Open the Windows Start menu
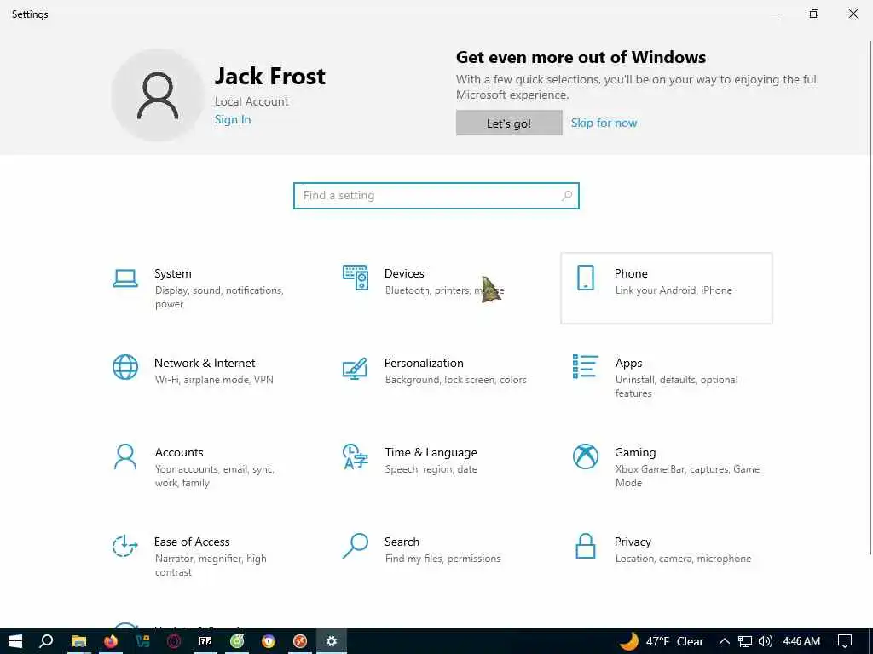 15,641
